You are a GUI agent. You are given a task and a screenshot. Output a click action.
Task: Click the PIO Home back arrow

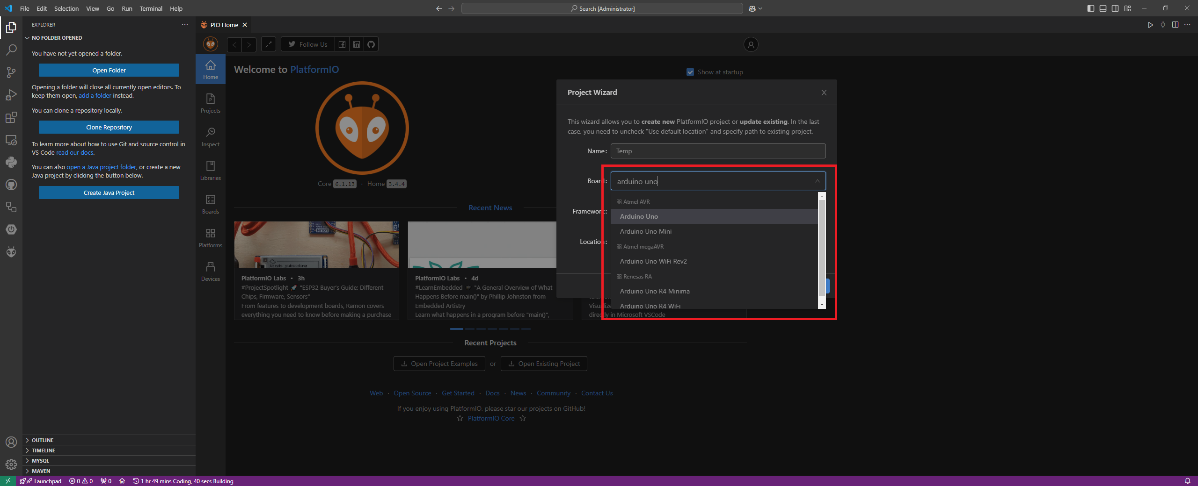pos(234,44)
